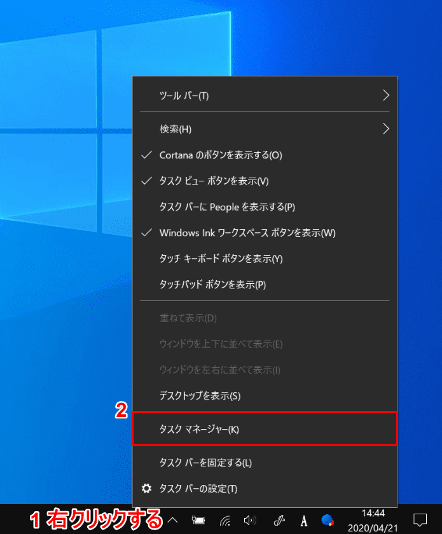Image resolution: width=442 pixels, height=534 pixels.
Task: Open タスク バーの設定(T) menu entry
Action: (x=265, y=489)
